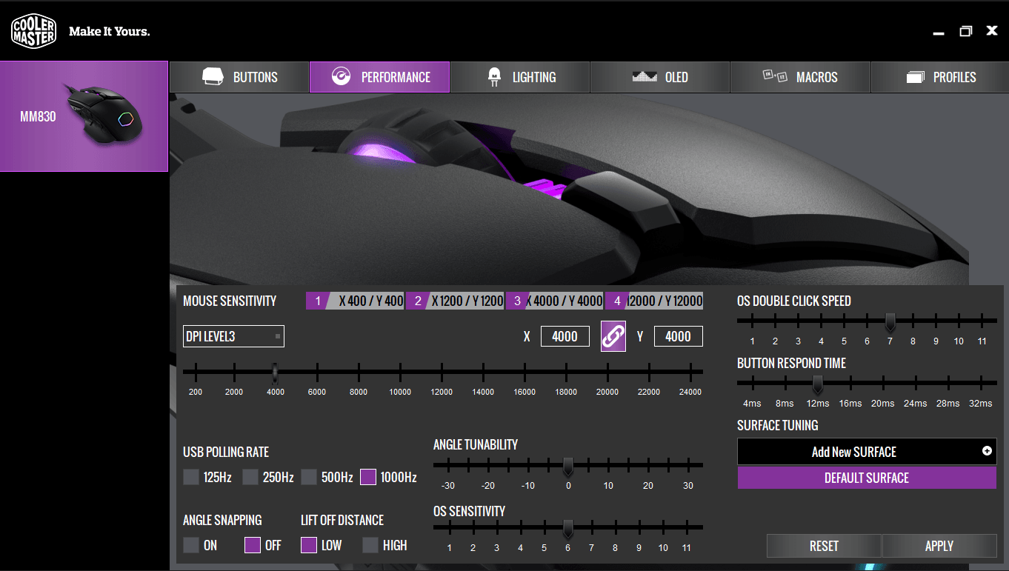Click Add New SURFACE button

(867, 452)
